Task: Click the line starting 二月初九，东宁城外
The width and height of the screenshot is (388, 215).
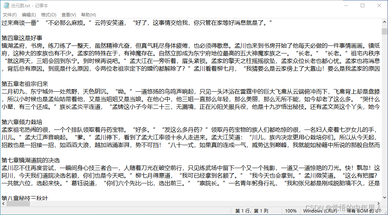Action: coord(190,92)
